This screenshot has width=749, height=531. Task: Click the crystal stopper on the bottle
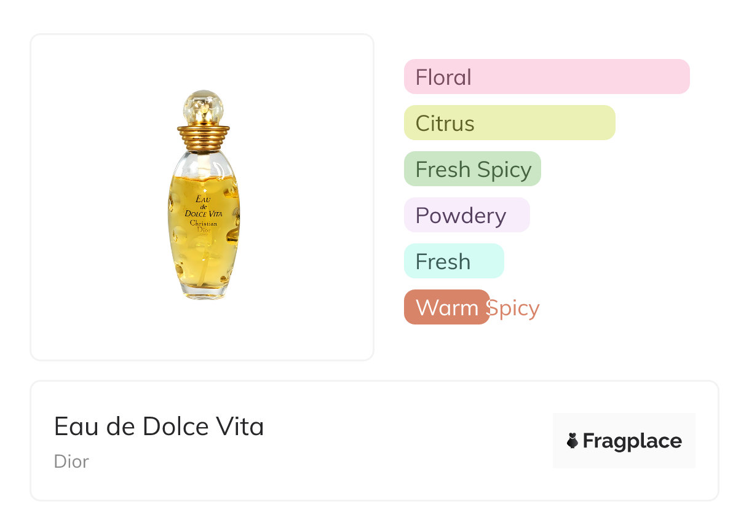(x=204, y=106)
